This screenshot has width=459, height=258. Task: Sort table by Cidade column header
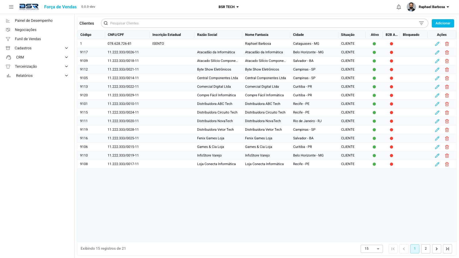click(x=298, y=35)
